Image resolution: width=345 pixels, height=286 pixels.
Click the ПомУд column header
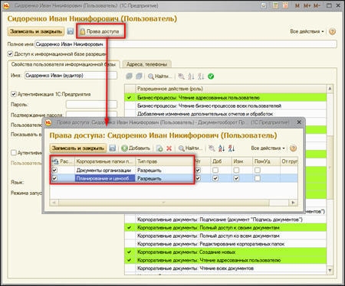click(266, 161)
